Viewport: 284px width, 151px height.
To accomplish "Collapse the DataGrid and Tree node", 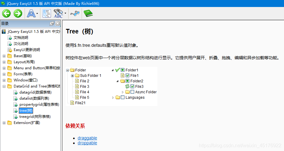I will click(x=4, y=87).
